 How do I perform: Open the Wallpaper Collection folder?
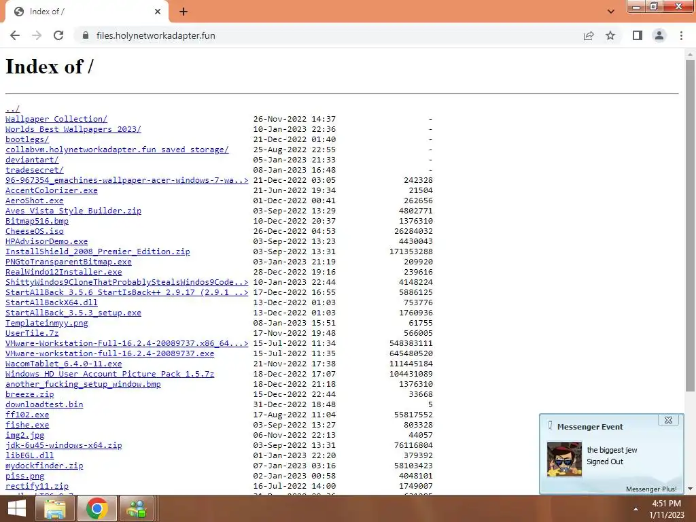click(x=56, y=119)
